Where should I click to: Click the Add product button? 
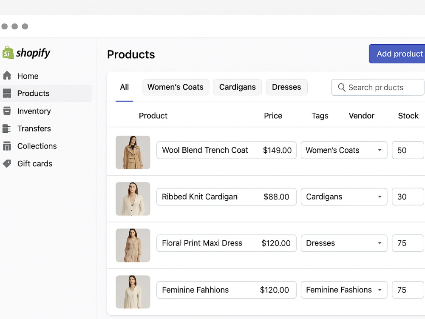click(x=397, y=54)
